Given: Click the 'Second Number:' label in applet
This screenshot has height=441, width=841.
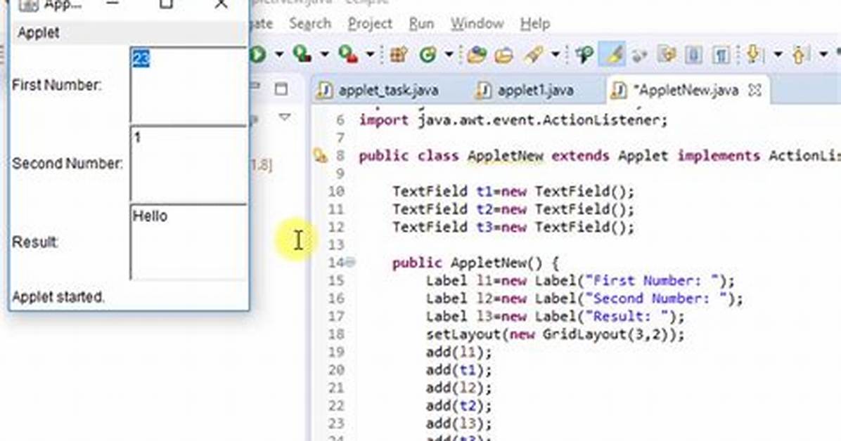Looking at the screenshot, I should click(68, 164).
